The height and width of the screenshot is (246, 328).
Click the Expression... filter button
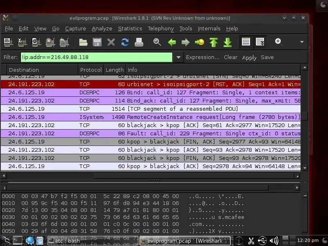(203, 57)
